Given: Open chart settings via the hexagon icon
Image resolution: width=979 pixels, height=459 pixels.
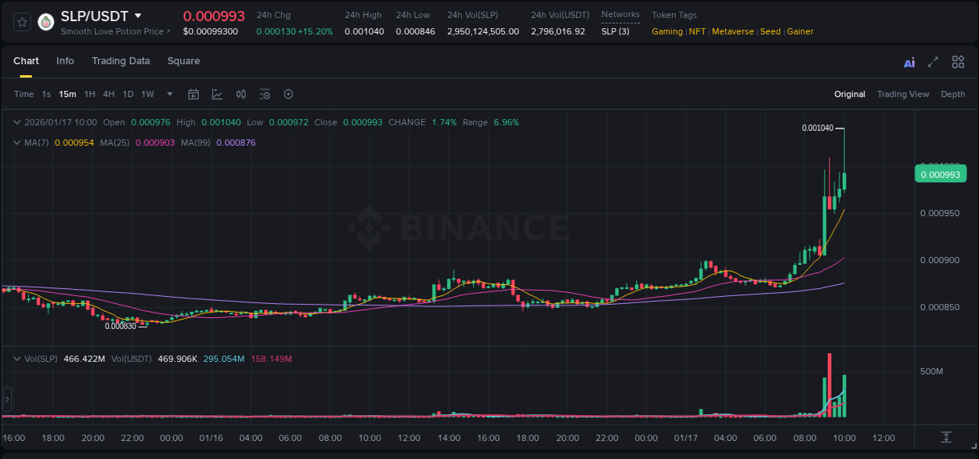Looking at the screenshot, I should [288, 93].
